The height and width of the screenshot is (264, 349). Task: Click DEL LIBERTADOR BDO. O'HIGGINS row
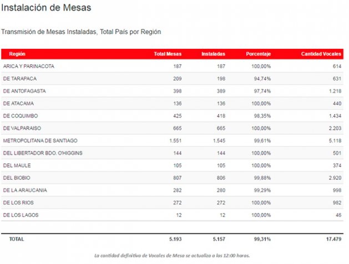[x=43, y=153]
